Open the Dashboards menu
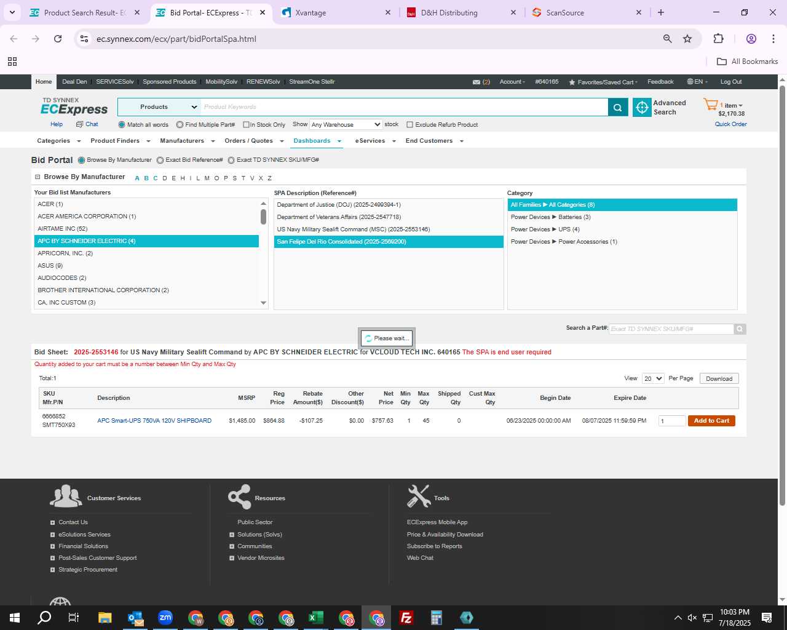 [317, 141]
